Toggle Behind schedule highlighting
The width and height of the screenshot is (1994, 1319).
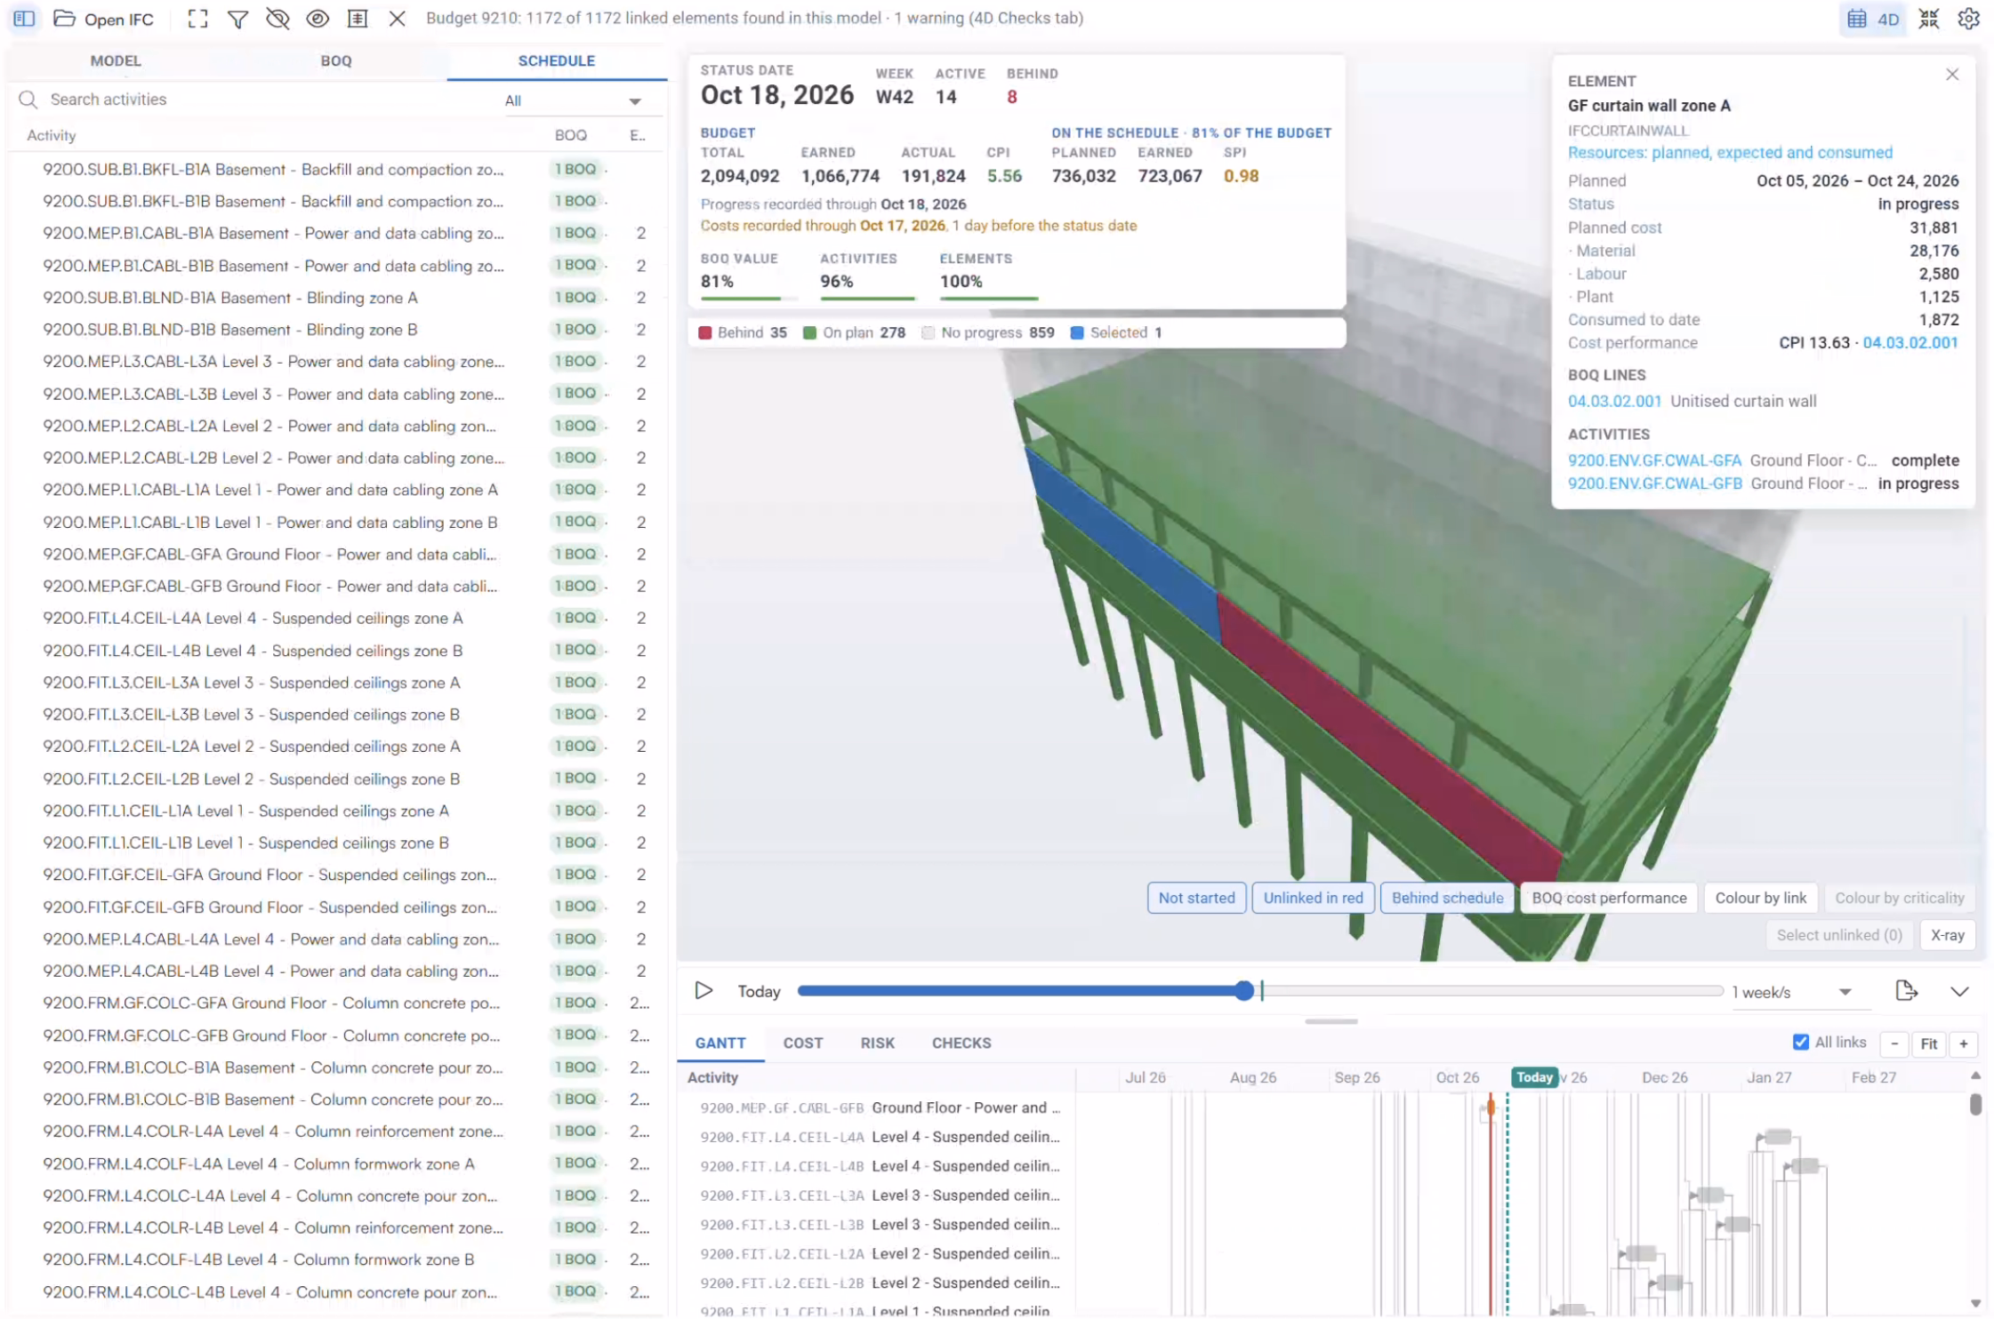(1447, 898)
